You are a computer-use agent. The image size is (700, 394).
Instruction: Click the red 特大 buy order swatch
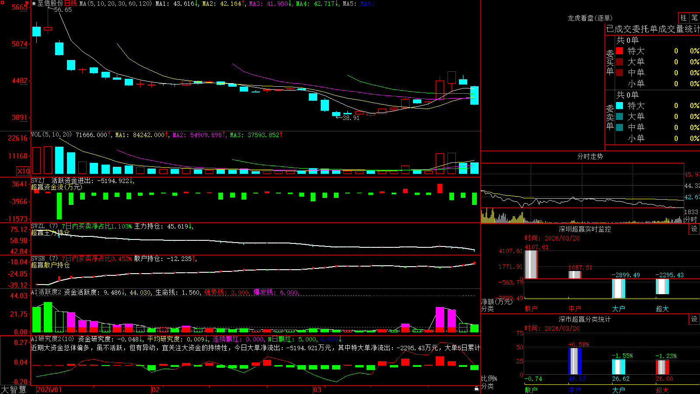[x=619, y=51]
